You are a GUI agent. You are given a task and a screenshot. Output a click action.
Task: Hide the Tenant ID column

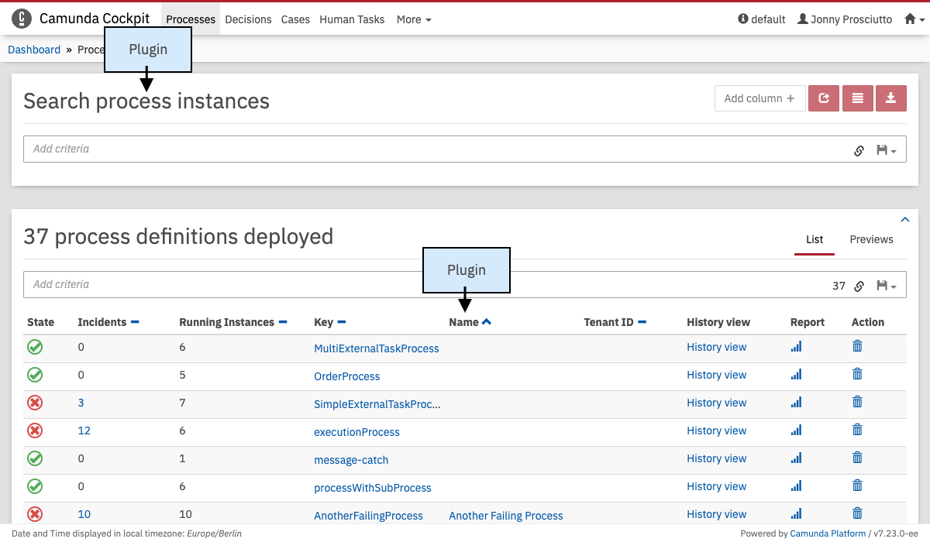pos(642,322)
